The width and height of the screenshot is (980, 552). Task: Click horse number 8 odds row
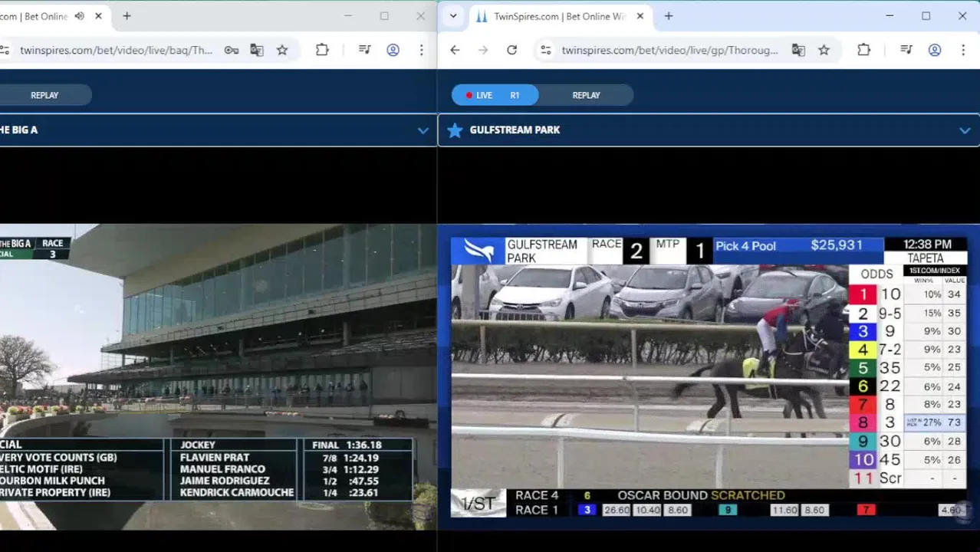point(908,422)
